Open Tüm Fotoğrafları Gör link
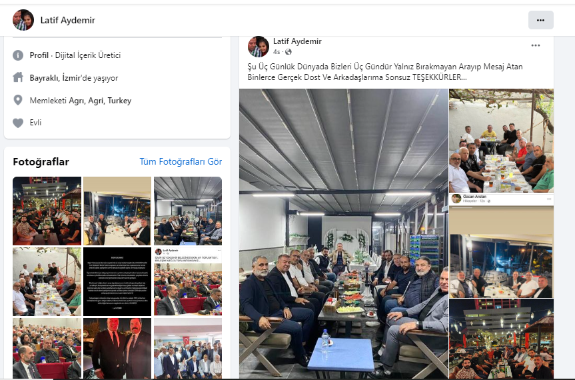The image size is (575, 380). point(181,161)
